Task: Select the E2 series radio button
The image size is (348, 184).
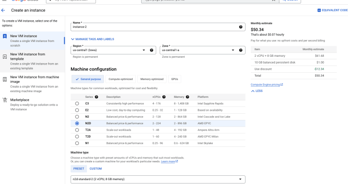Action: (x=77, y=110)
